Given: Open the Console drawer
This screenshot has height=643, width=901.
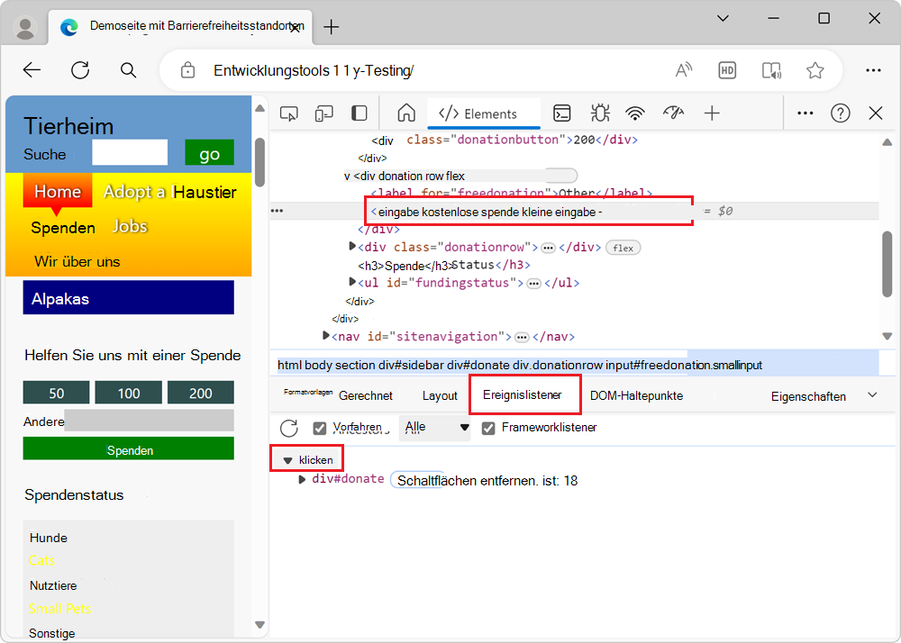Looking at the screenshot, I should (562, 113).
